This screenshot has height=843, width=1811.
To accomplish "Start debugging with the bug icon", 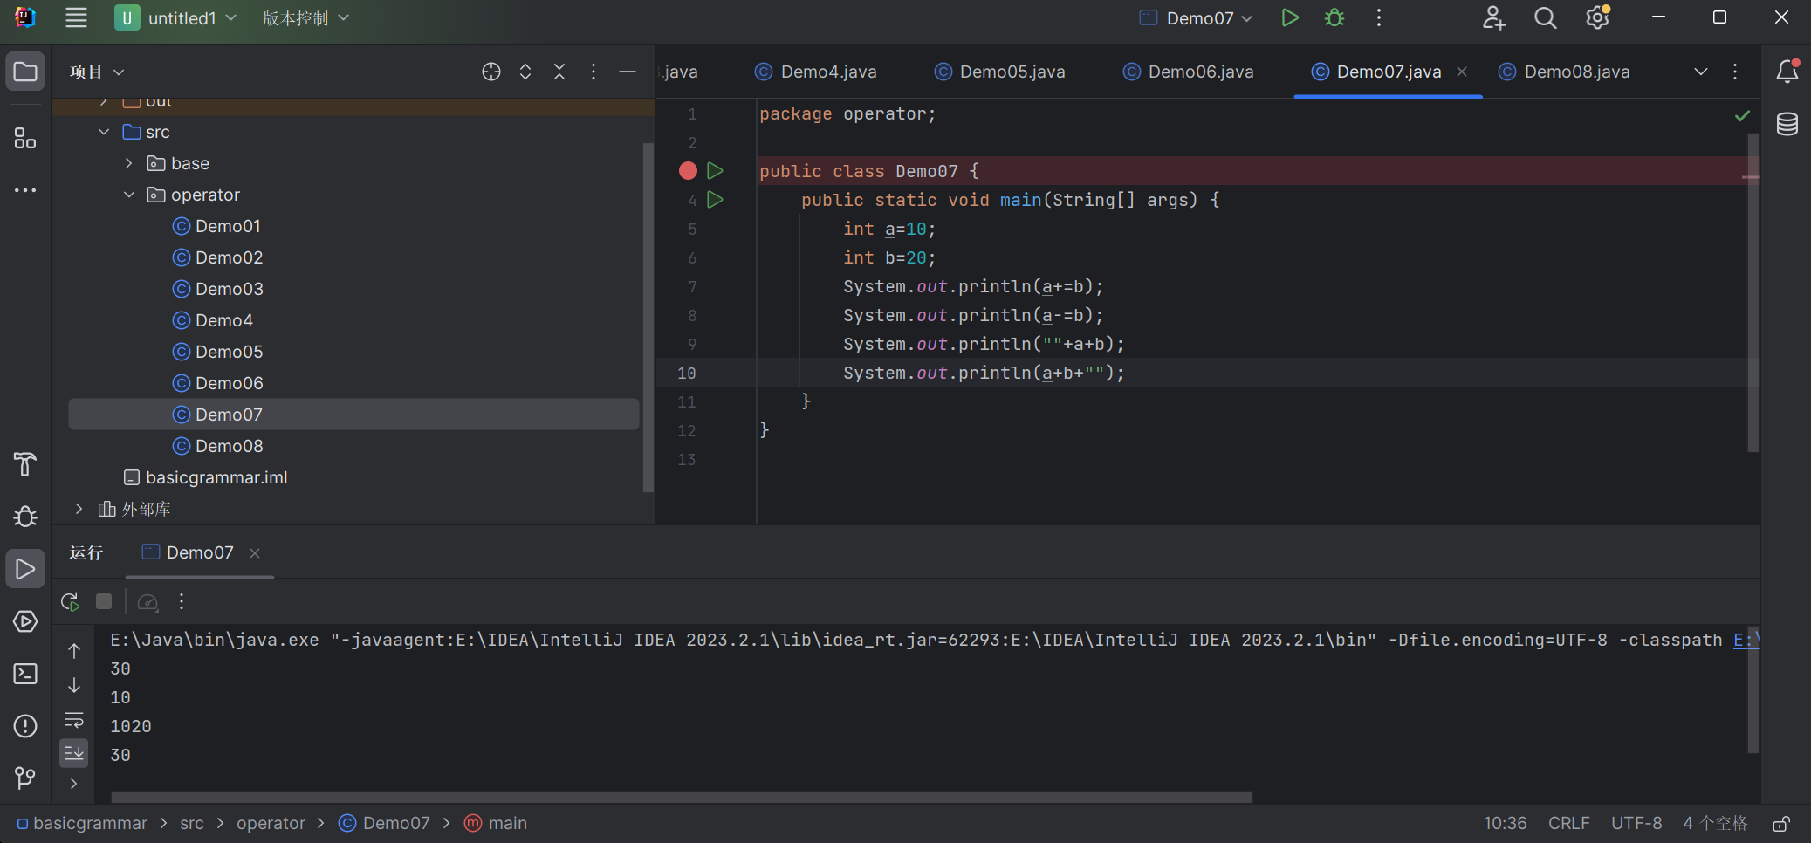I will coord(1334,18).
